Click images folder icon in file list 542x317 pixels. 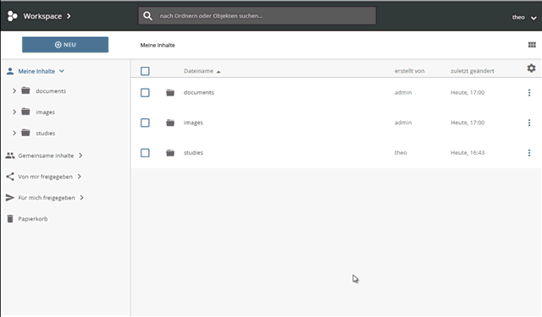pyautogui.click(x=170, y=123)
